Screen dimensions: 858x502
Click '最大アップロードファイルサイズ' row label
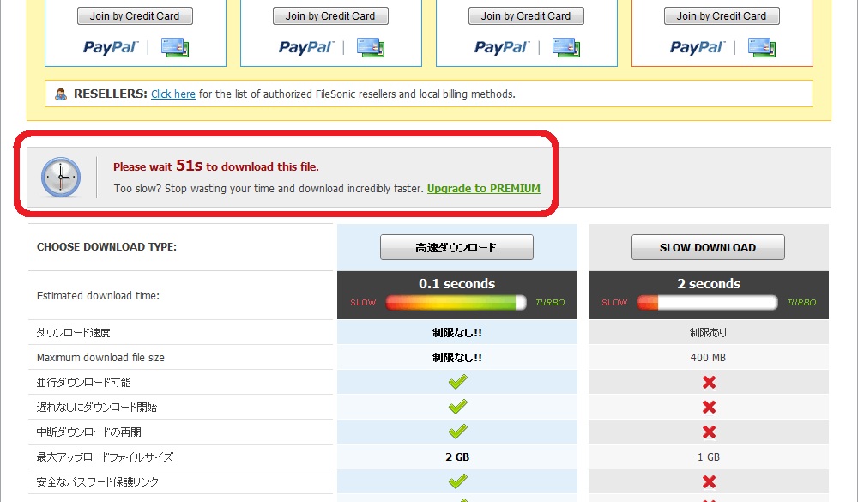click(105, 457)
